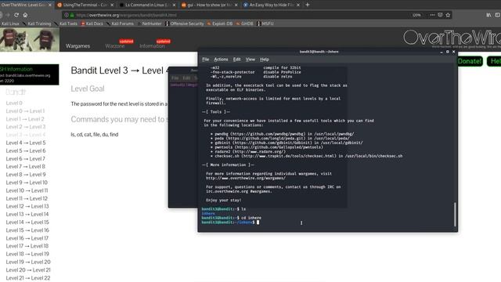
Task: Click the Donate! button
Action: point(470,61)
